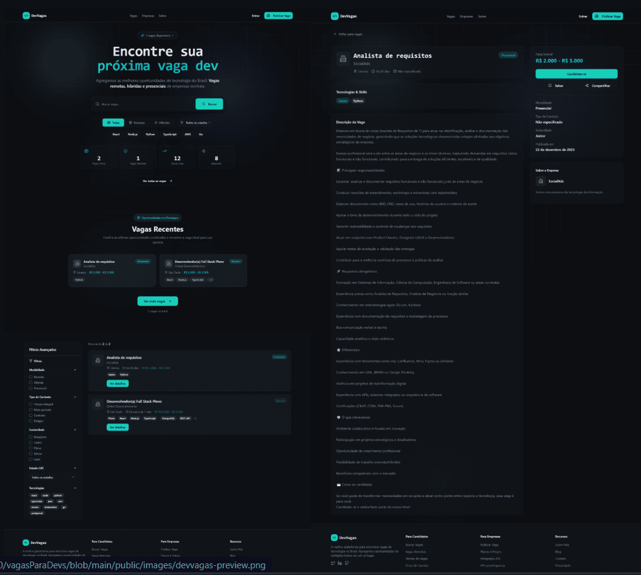Click the kubernetes technology tag

pyautogui.click(x=51, y=507)
